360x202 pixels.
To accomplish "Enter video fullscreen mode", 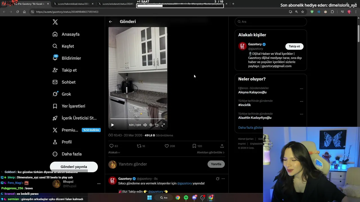I will (x=163, y=125).
